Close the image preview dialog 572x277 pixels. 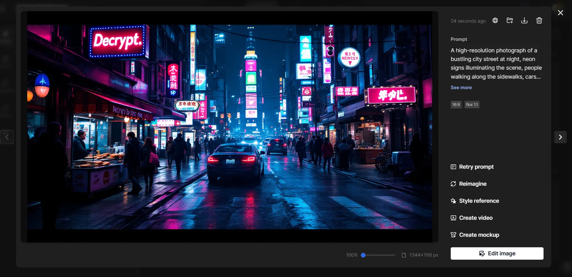pyautogui.click(x=560, y=13)
